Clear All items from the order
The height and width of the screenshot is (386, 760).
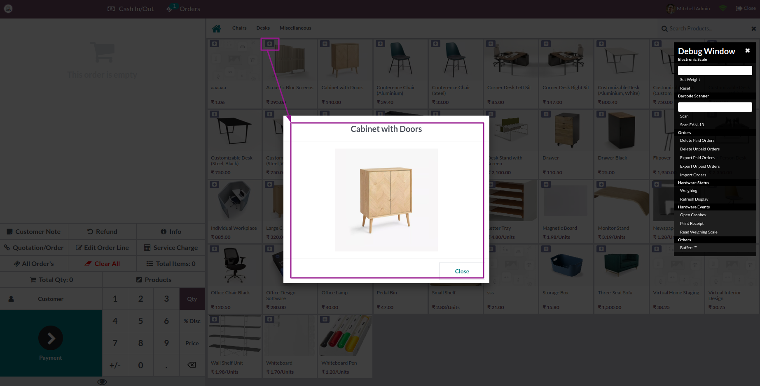pyautogui.click(x=102, y=263)
